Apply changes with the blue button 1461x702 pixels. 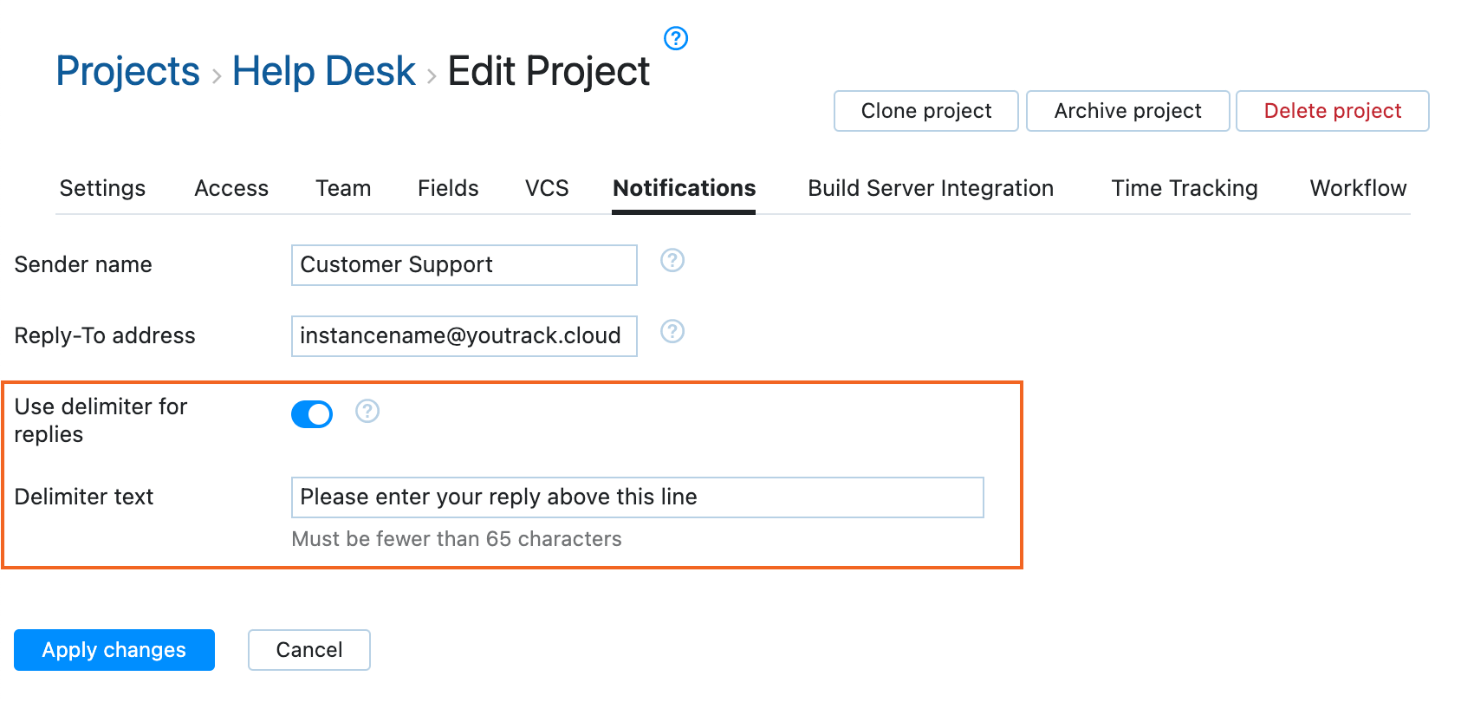(114, 650)
